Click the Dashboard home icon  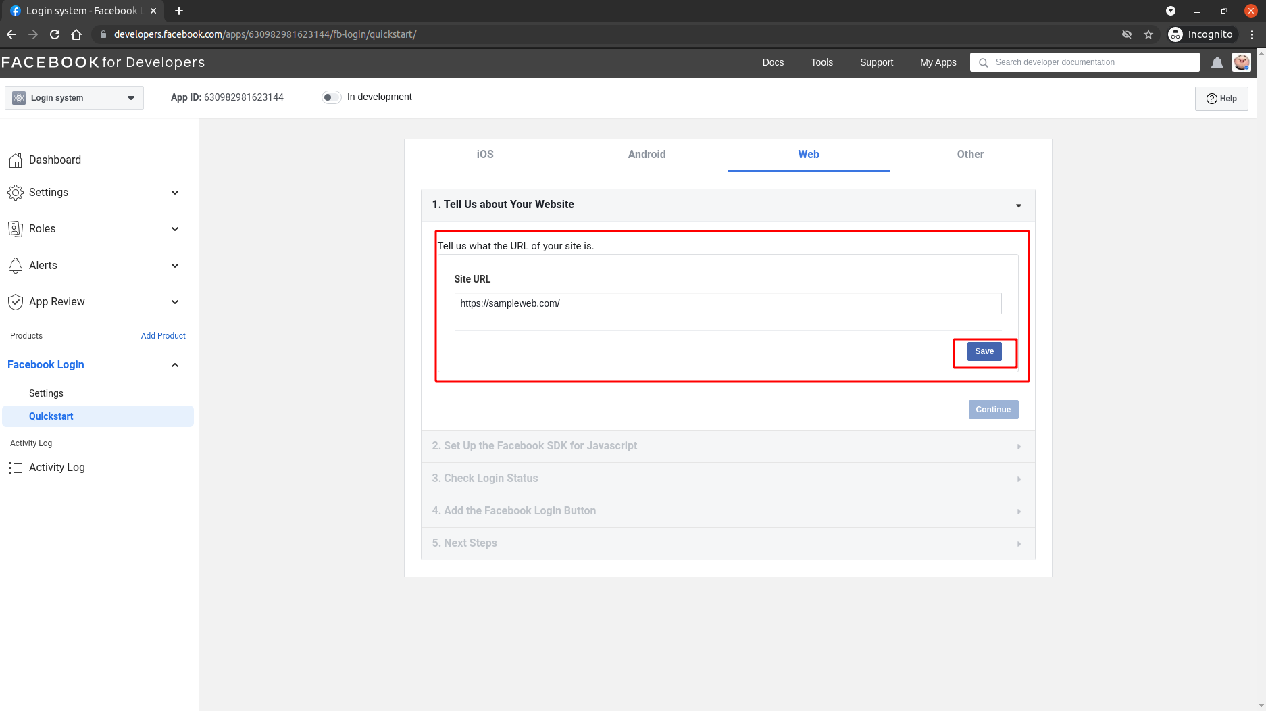[16, 160]
